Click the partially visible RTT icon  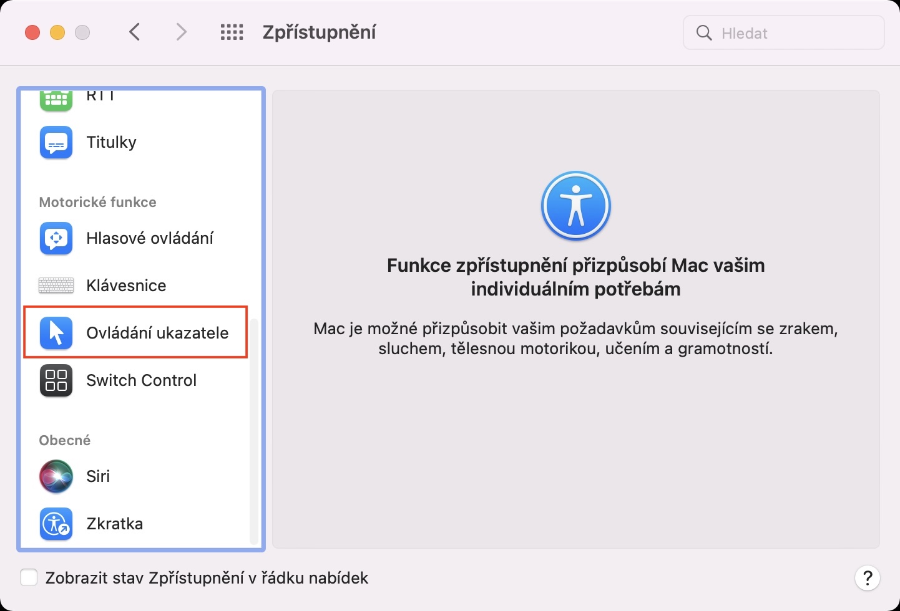56,101
